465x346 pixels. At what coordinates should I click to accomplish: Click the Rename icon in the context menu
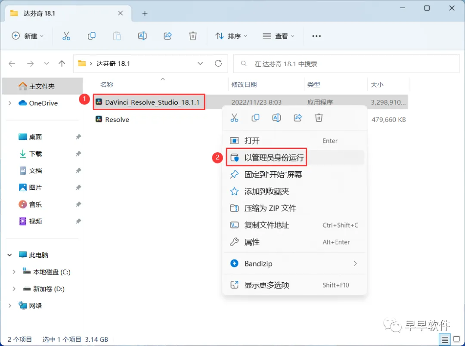click(x=276, y=118)
